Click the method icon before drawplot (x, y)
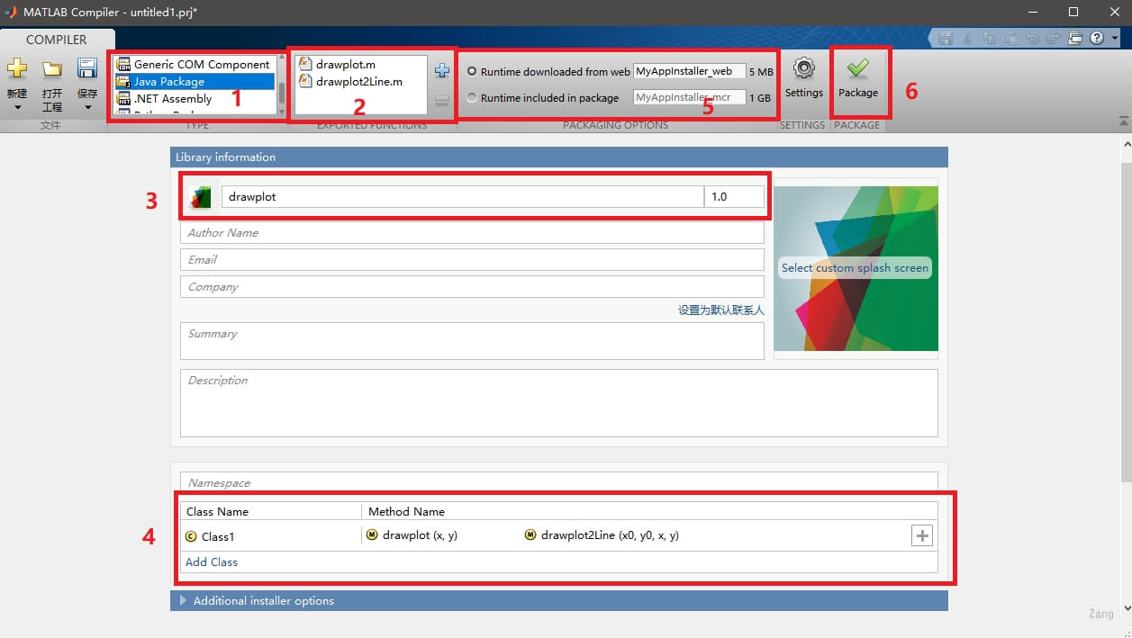This screenshot has width=1132, height=638. tap(372, 535)
